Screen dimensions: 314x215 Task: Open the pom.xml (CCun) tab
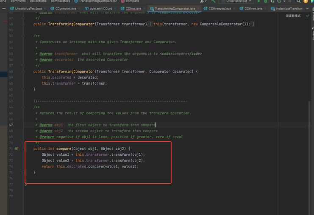(x=101, y=8)
